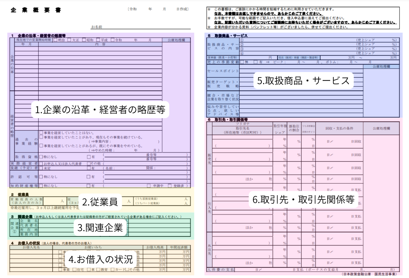Tick the 昭和 era checkbox
409x278 pixels.
coord(84,40)
